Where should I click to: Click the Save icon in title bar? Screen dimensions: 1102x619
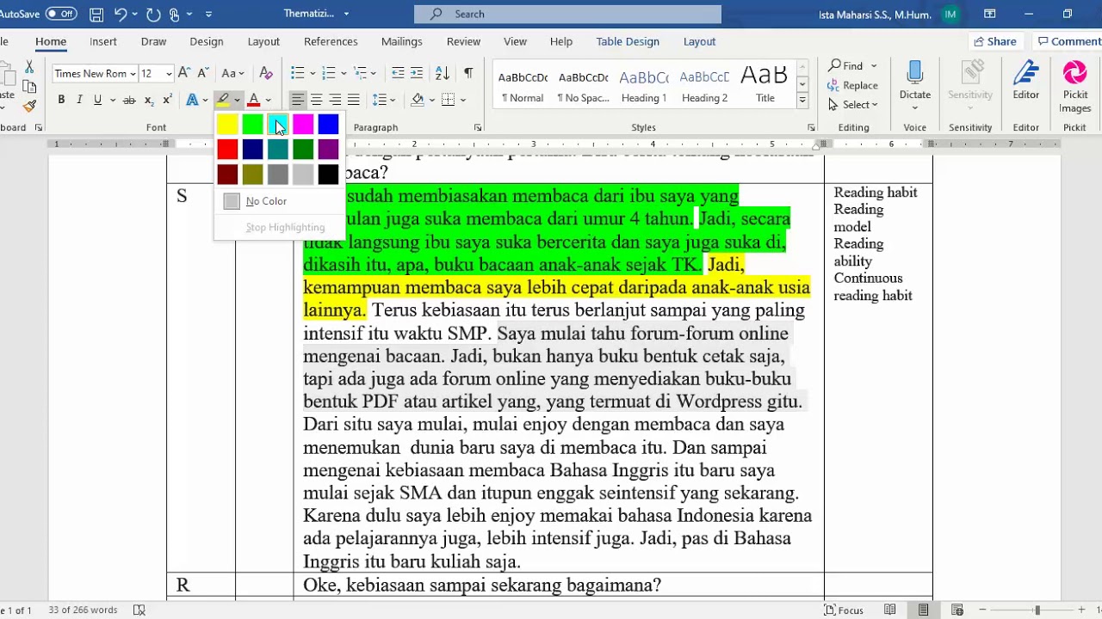[x=96, y=14]
